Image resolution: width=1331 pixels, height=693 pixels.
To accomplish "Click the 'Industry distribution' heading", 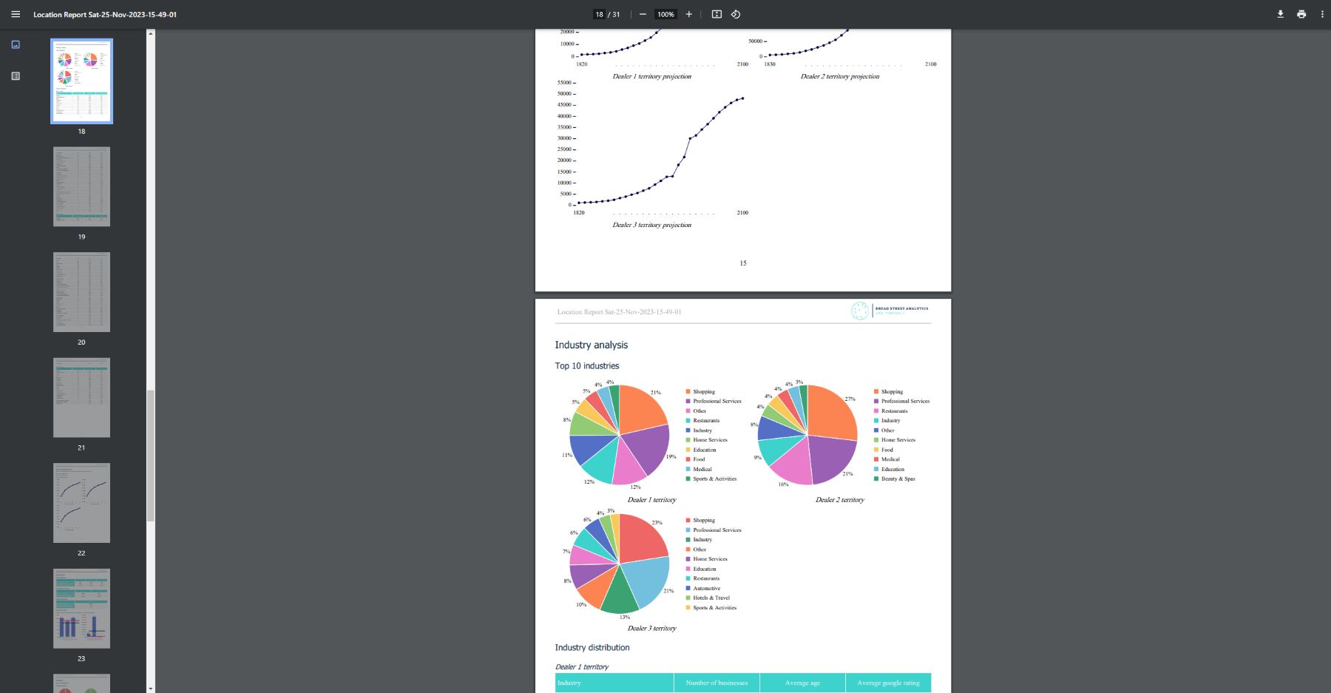I will pyautogui.click(x=592, y=647).
